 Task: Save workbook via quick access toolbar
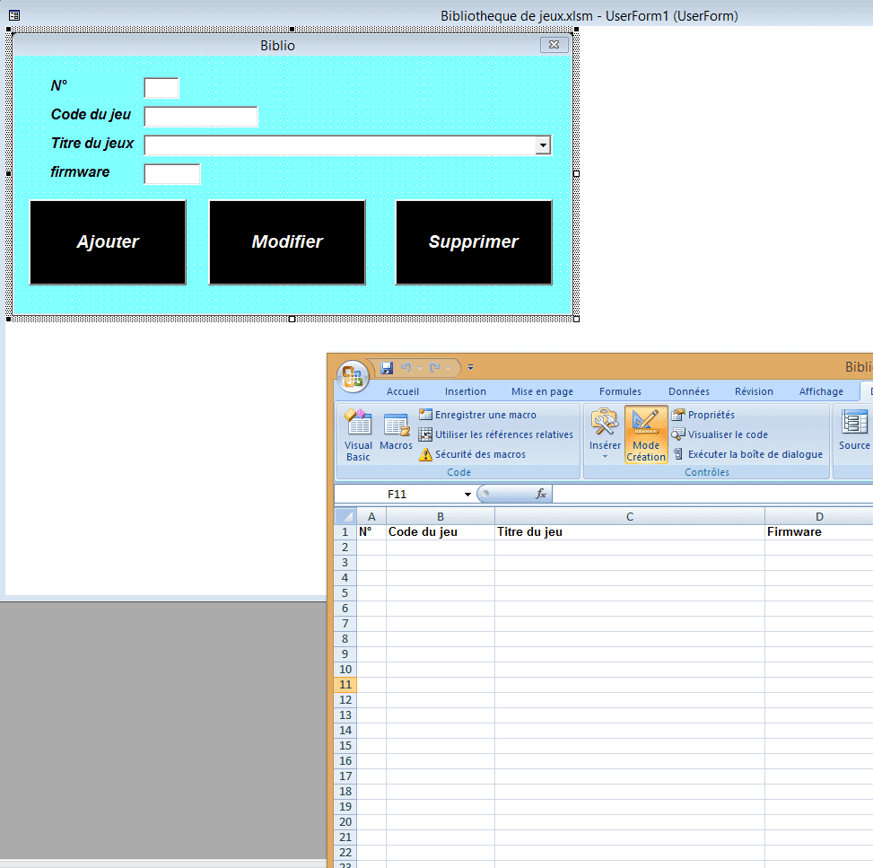click(387, 368)
